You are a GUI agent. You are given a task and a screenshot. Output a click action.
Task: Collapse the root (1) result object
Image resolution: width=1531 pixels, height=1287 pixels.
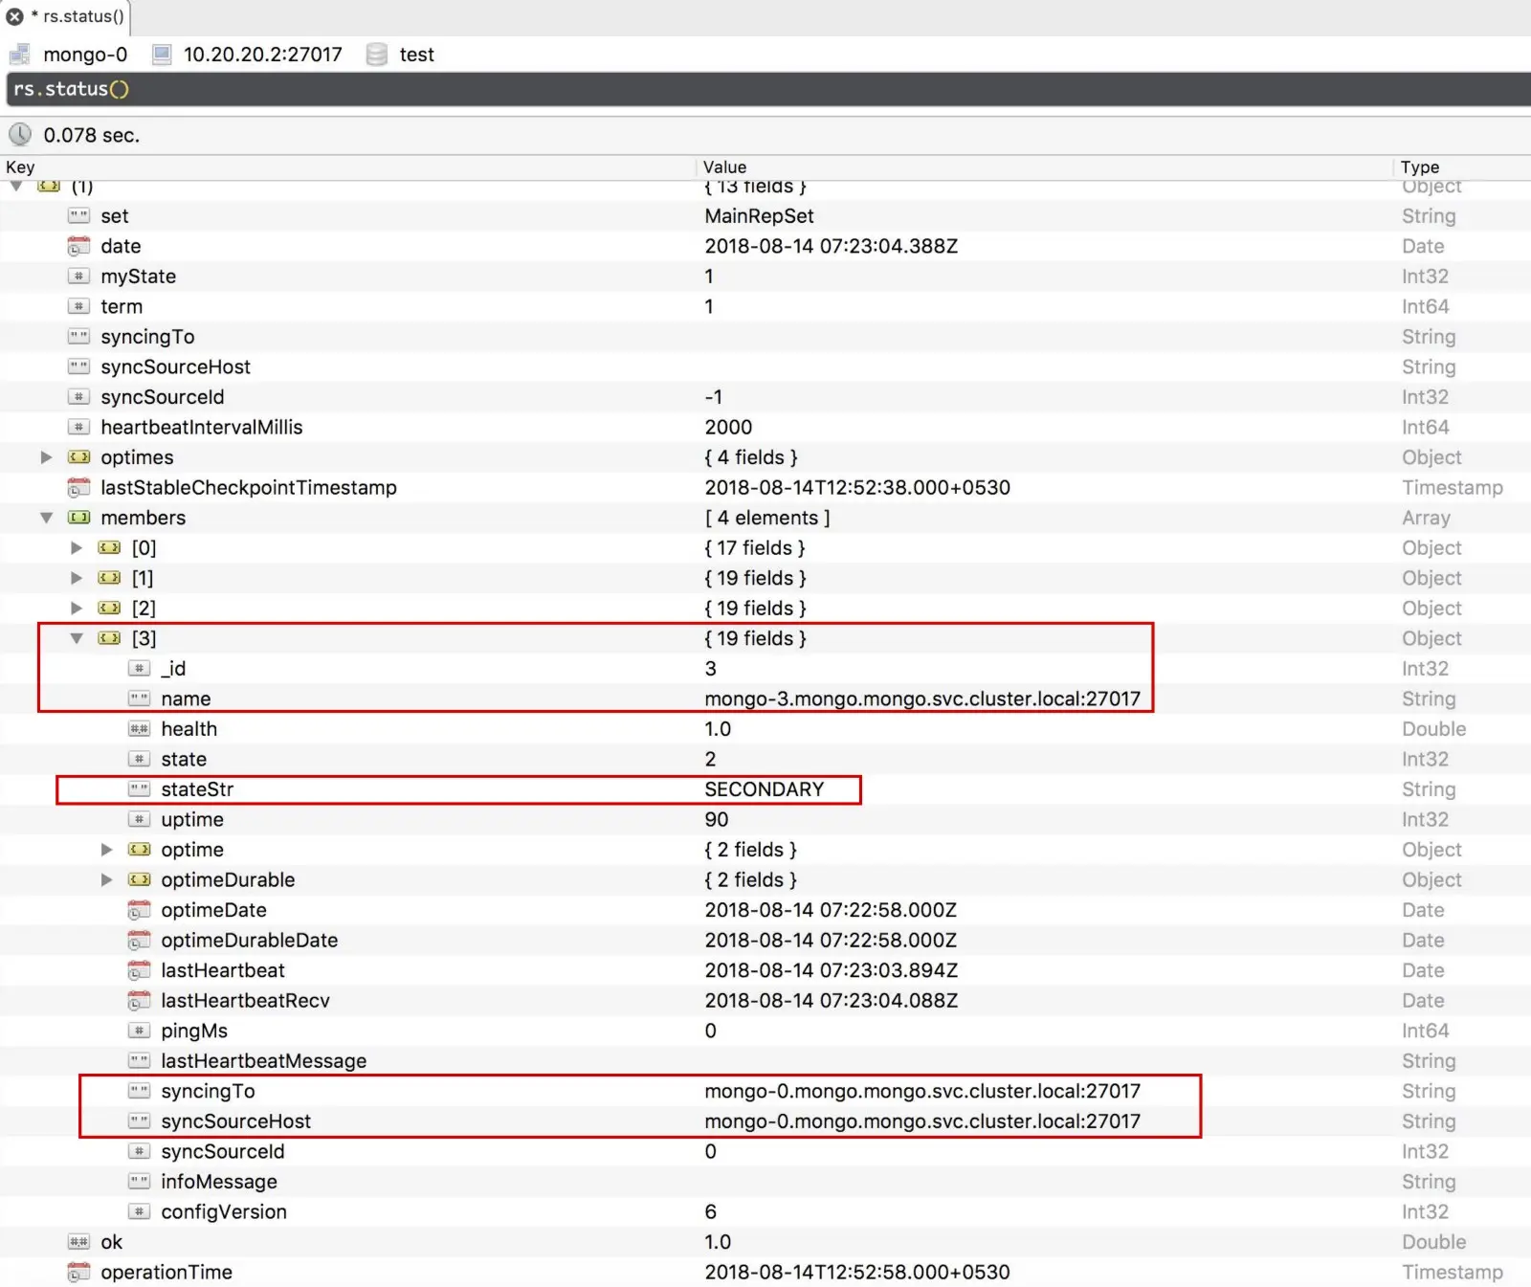[16, 186]
